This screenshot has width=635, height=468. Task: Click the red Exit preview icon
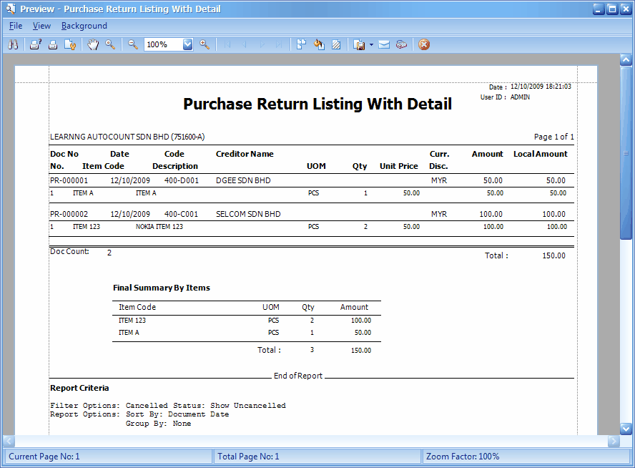pyautogui.click(x=424, y=44)
